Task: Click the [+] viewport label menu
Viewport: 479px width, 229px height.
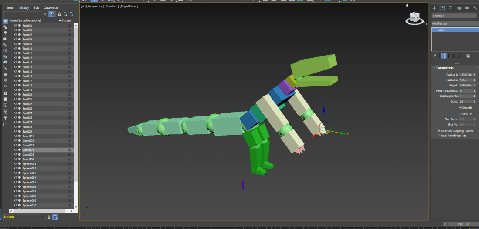Action: tap(82, 6)
